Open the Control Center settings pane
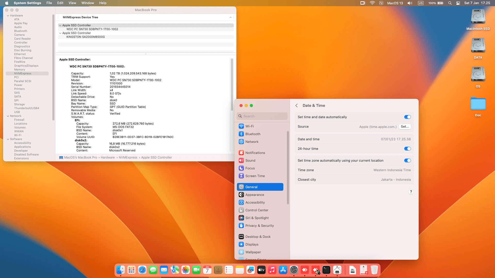495x278 pixels. pyautogui.click(x=257, y=210)
